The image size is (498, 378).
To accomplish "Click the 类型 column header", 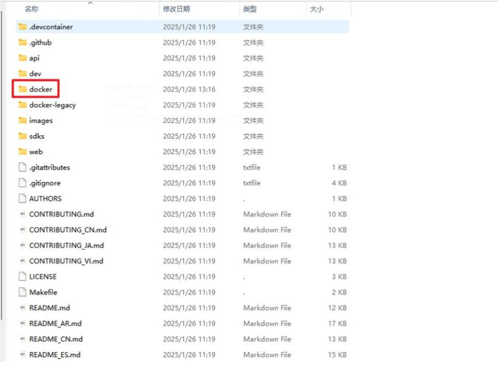I will [x=250, y=9].
